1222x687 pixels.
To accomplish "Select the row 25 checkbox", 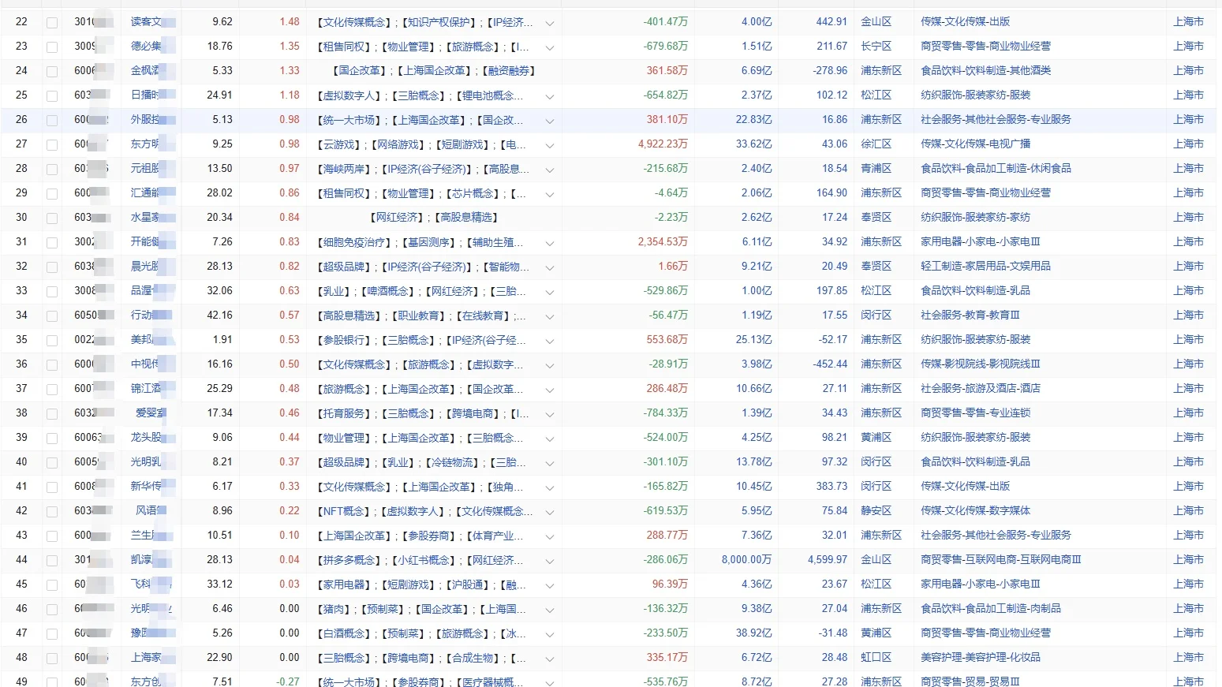I will tap(52, 96).
